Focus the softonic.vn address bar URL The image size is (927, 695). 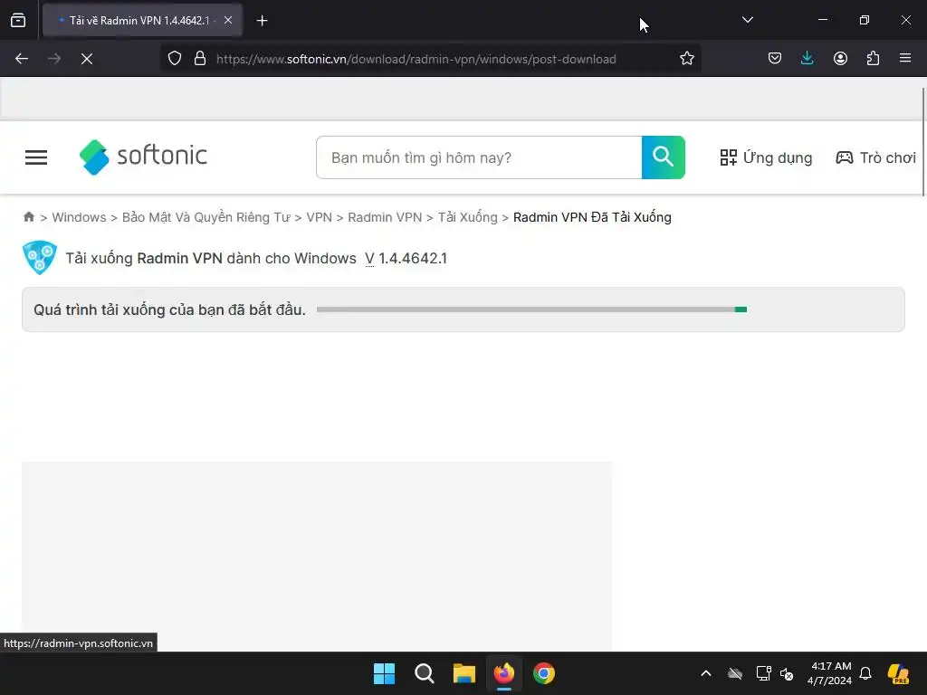tap(416, 59)
